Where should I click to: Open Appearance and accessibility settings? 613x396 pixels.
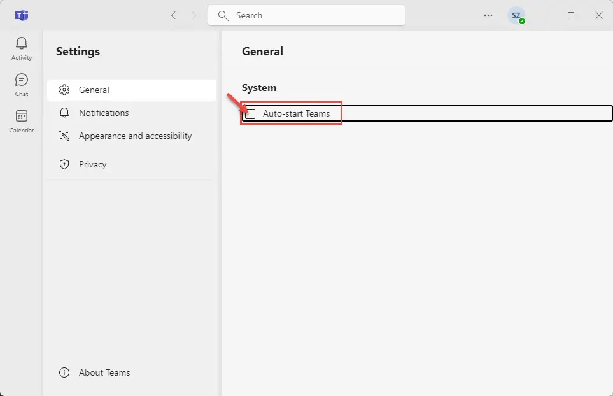pyautogui.click(x=132, y=136)
